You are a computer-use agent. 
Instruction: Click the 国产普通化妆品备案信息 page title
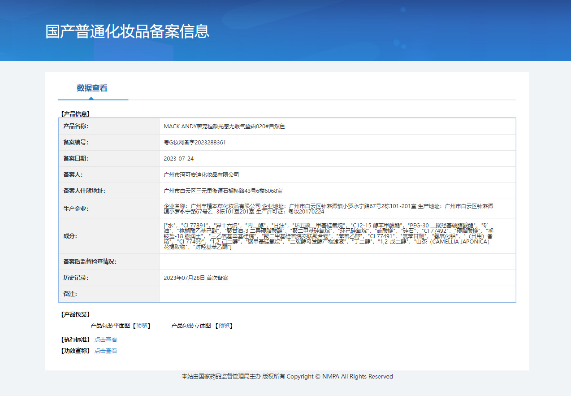tap(127, 31)
